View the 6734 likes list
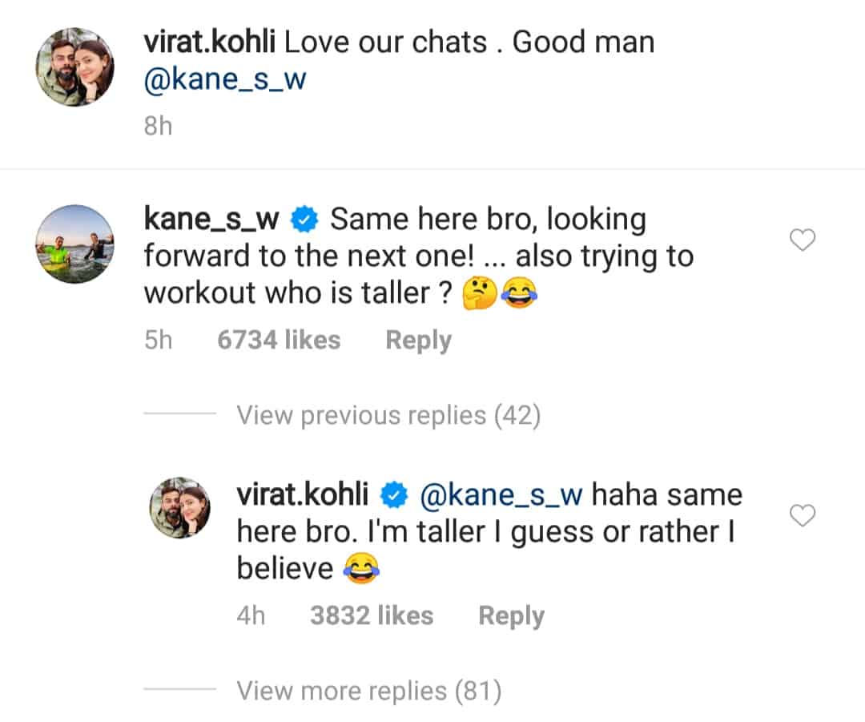 pyautogui.click(x=279, y=340)
